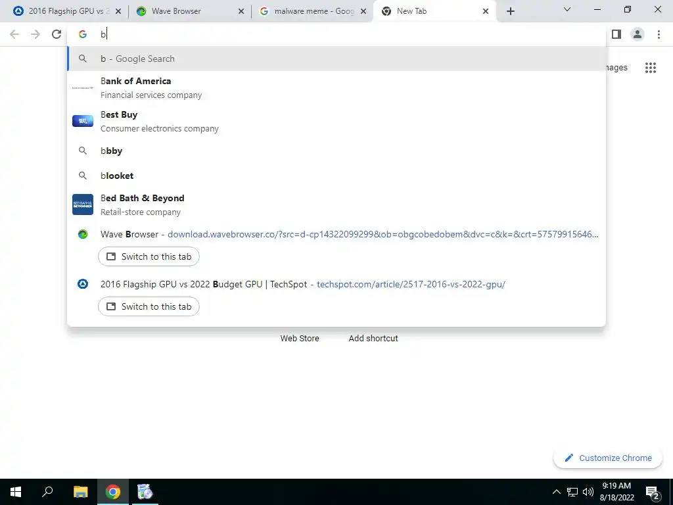The image size is (673, 505).
Task: Close the malware meme tab
Action: 363,12
